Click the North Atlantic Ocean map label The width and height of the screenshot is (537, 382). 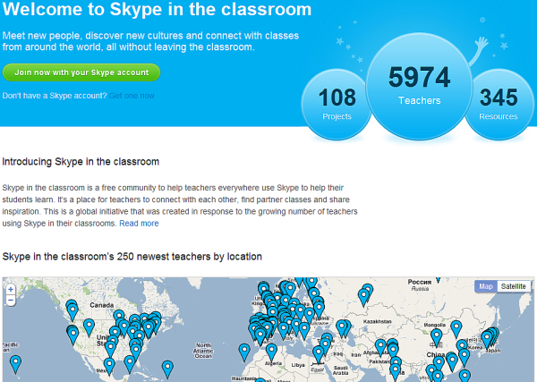(x=203, y=351)
